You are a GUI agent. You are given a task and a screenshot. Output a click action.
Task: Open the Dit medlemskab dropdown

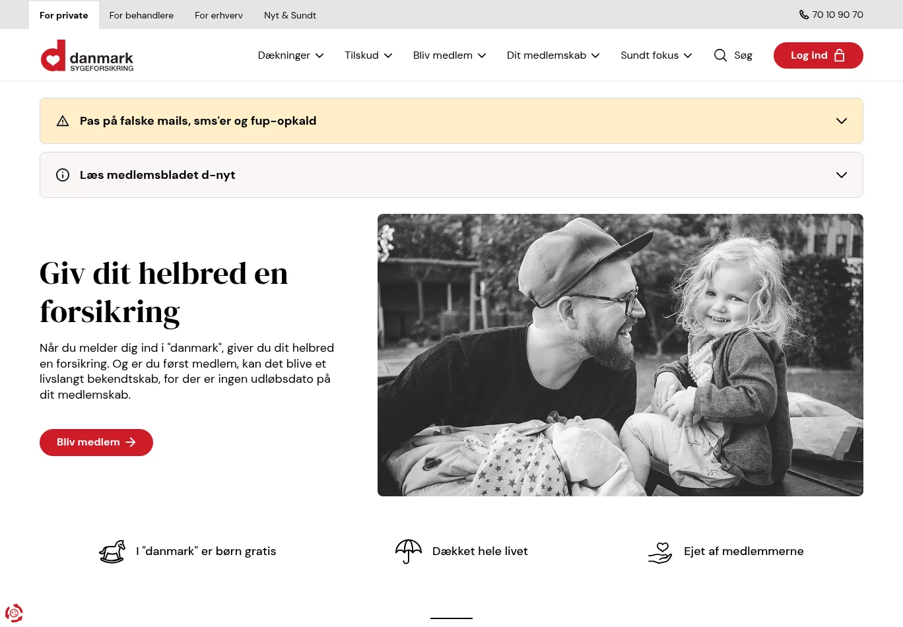[553, 55]
